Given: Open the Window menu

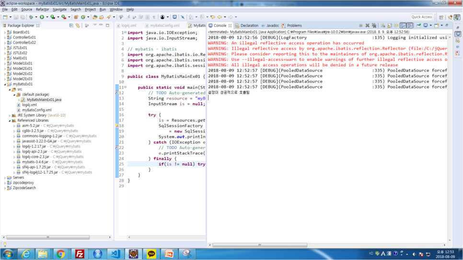Looking at the screenshot, I should pos(116,10).
